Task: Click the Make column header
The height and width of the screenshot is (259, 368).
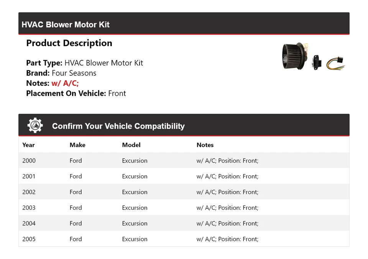Action: 77,145
